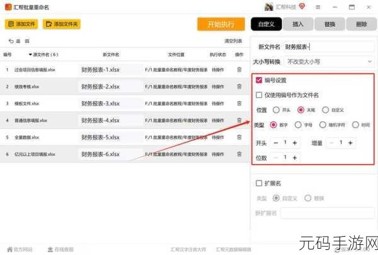378x255 pixels.
Task: Click the 新文件名 column header
Action: tap(111, 54)
